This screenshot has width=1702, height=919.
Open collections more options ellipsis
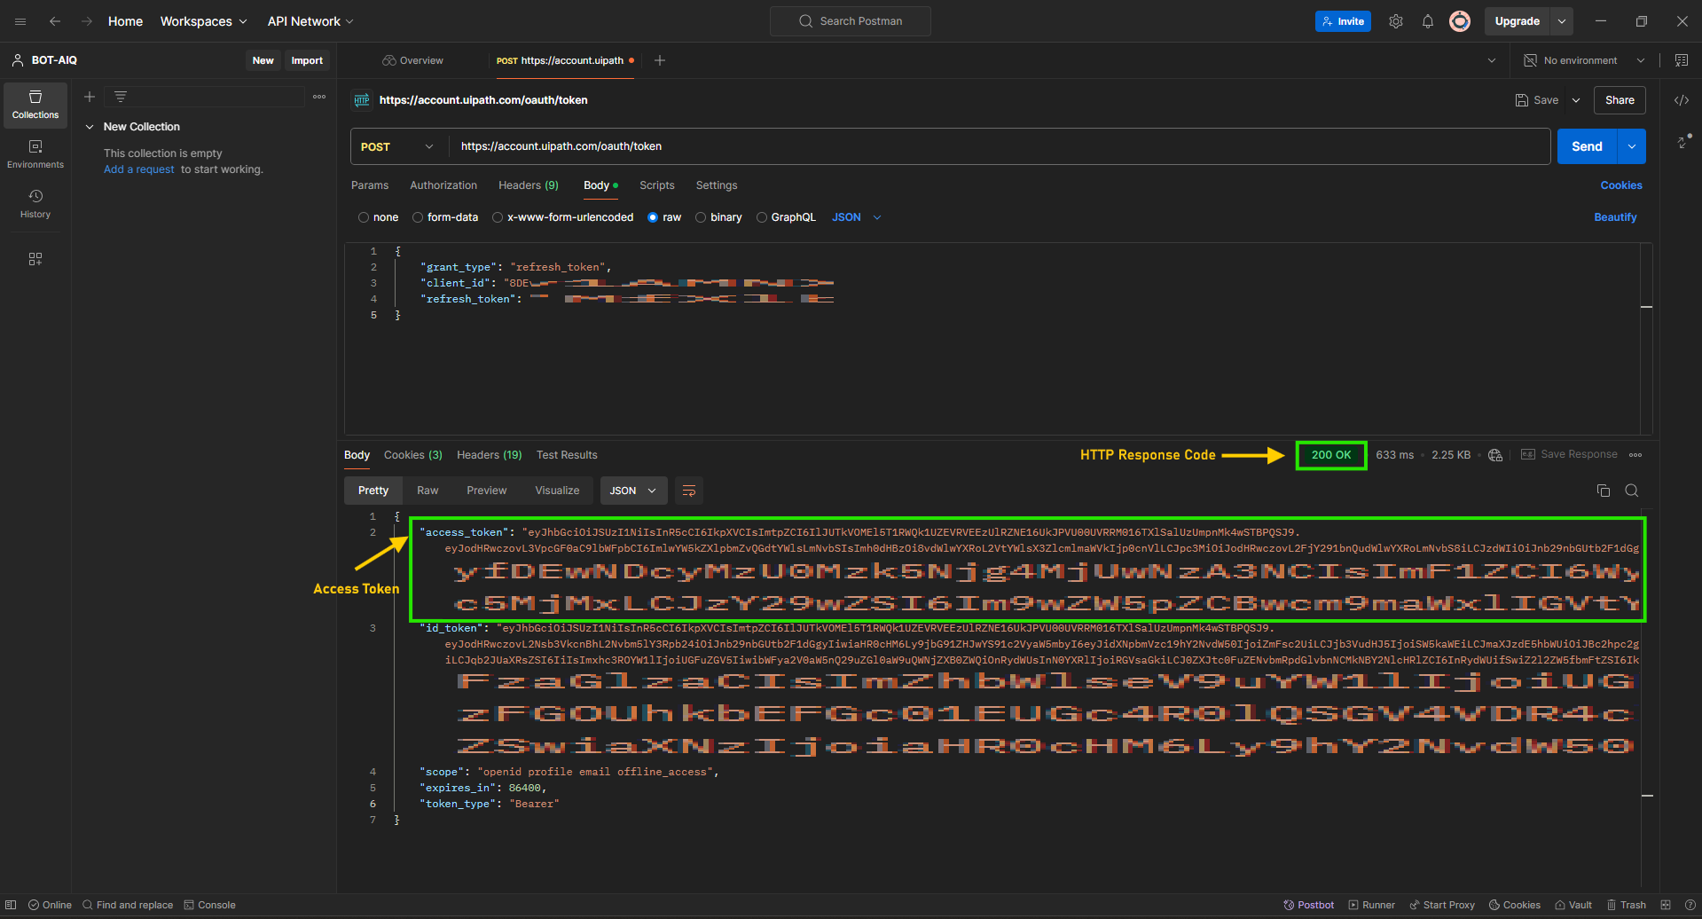click(319, 97)
